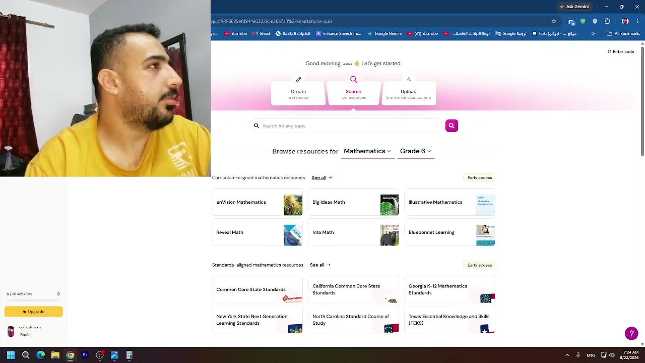The width and height of the screenshot is (645, 363).
Task: Click Early access badge for standards-aligned resources
Action: coord(480,265)
